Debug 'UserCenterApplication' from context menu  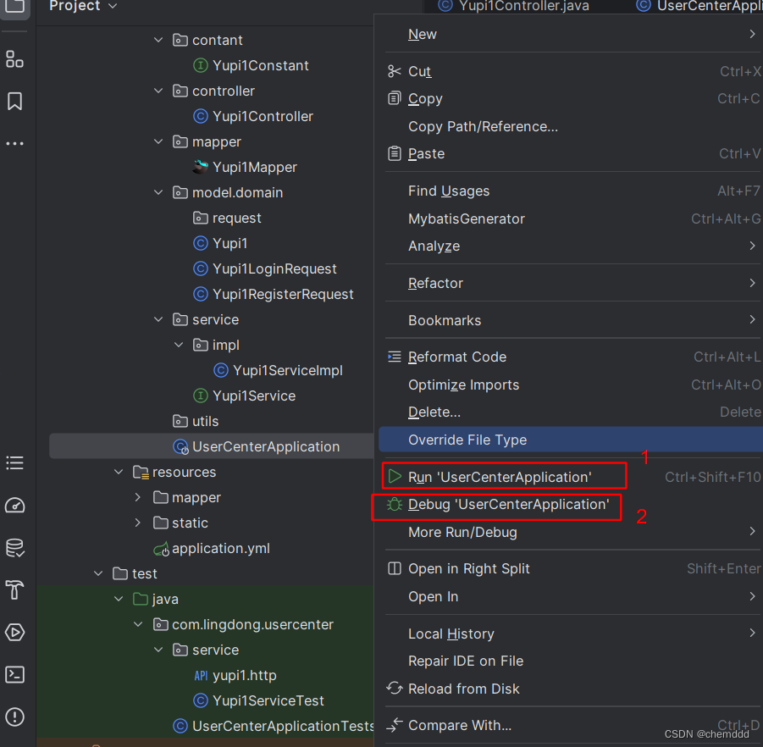[499, 504]
